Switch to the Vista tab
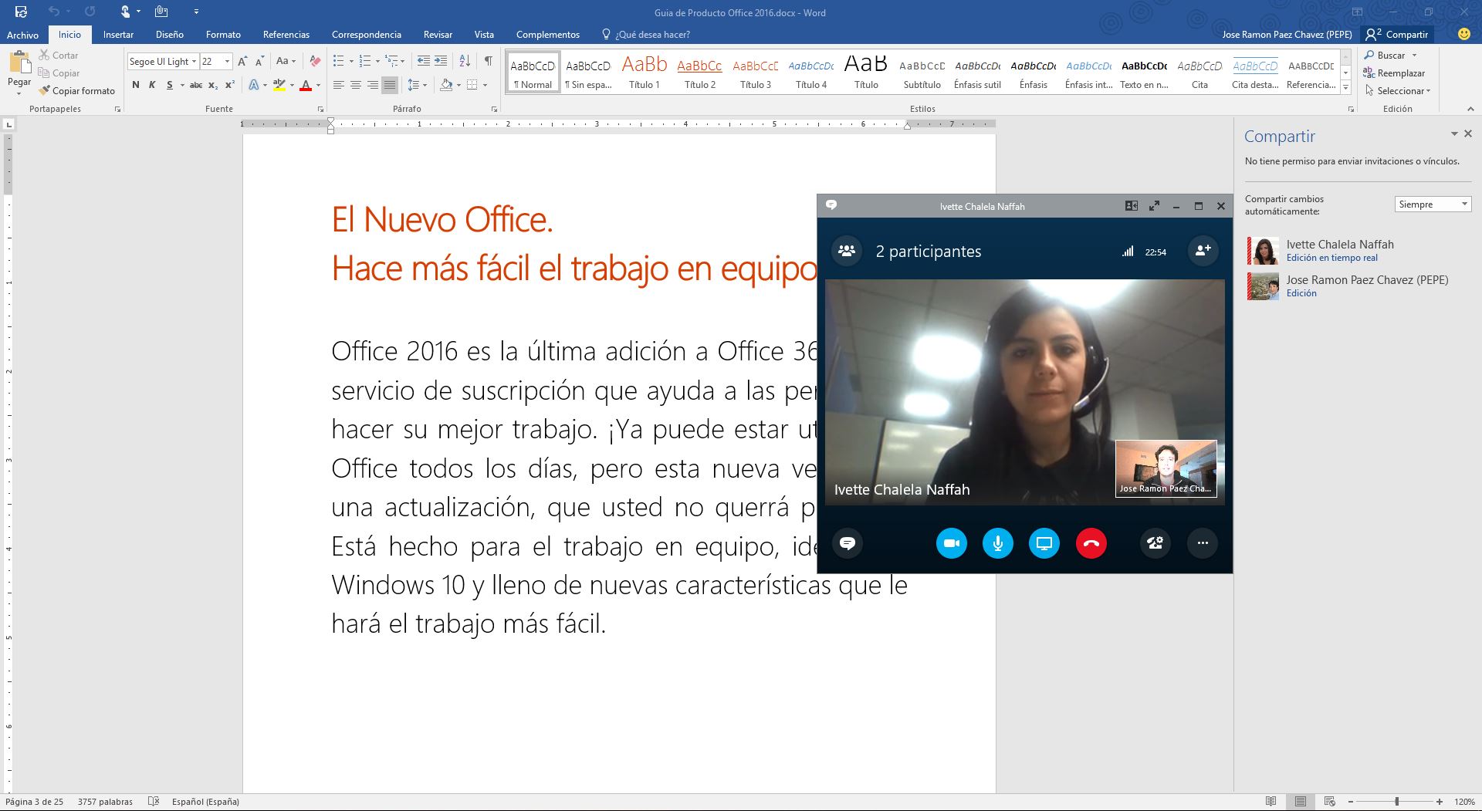The height and width of the screenshot is (811, 1482). point(484,35)
